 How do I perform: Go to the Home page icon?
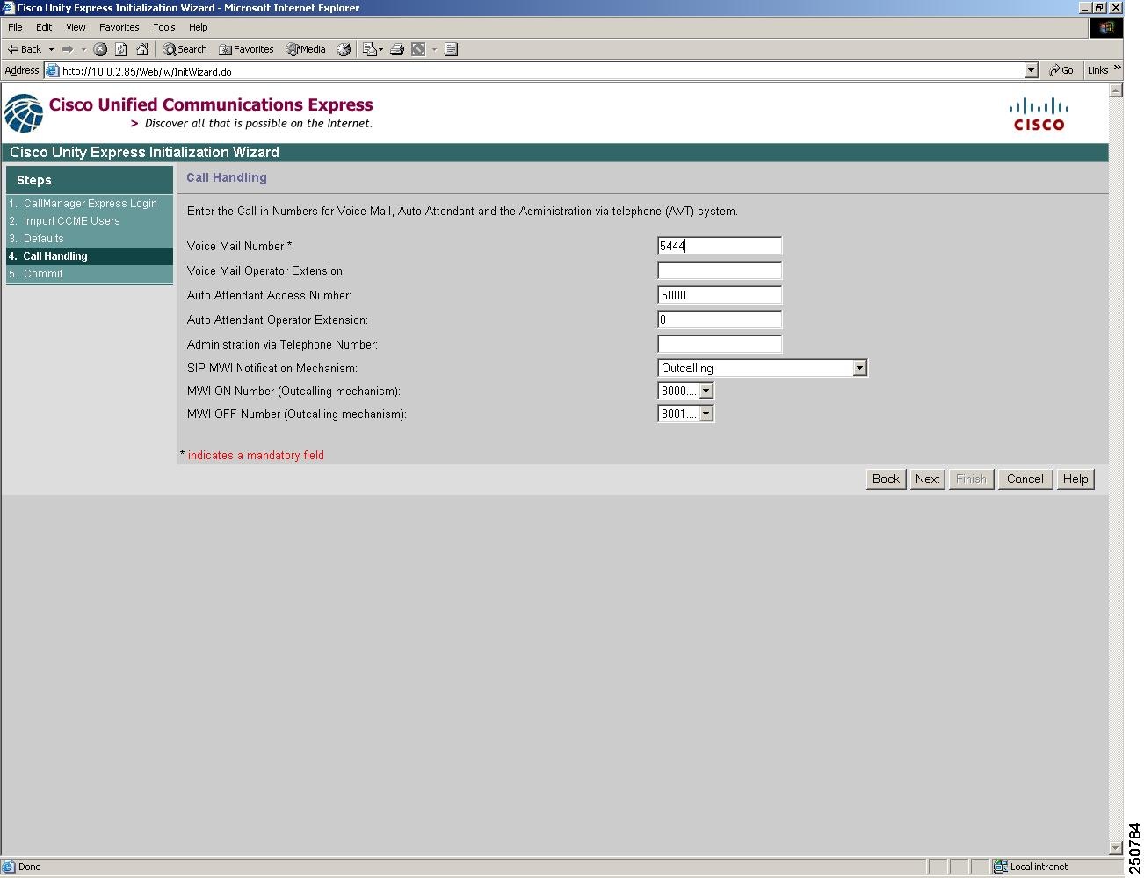tap(142, 49)
